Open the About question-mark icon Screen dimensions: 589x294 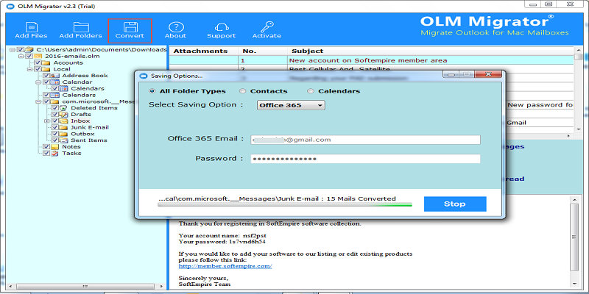pos(175,27)
